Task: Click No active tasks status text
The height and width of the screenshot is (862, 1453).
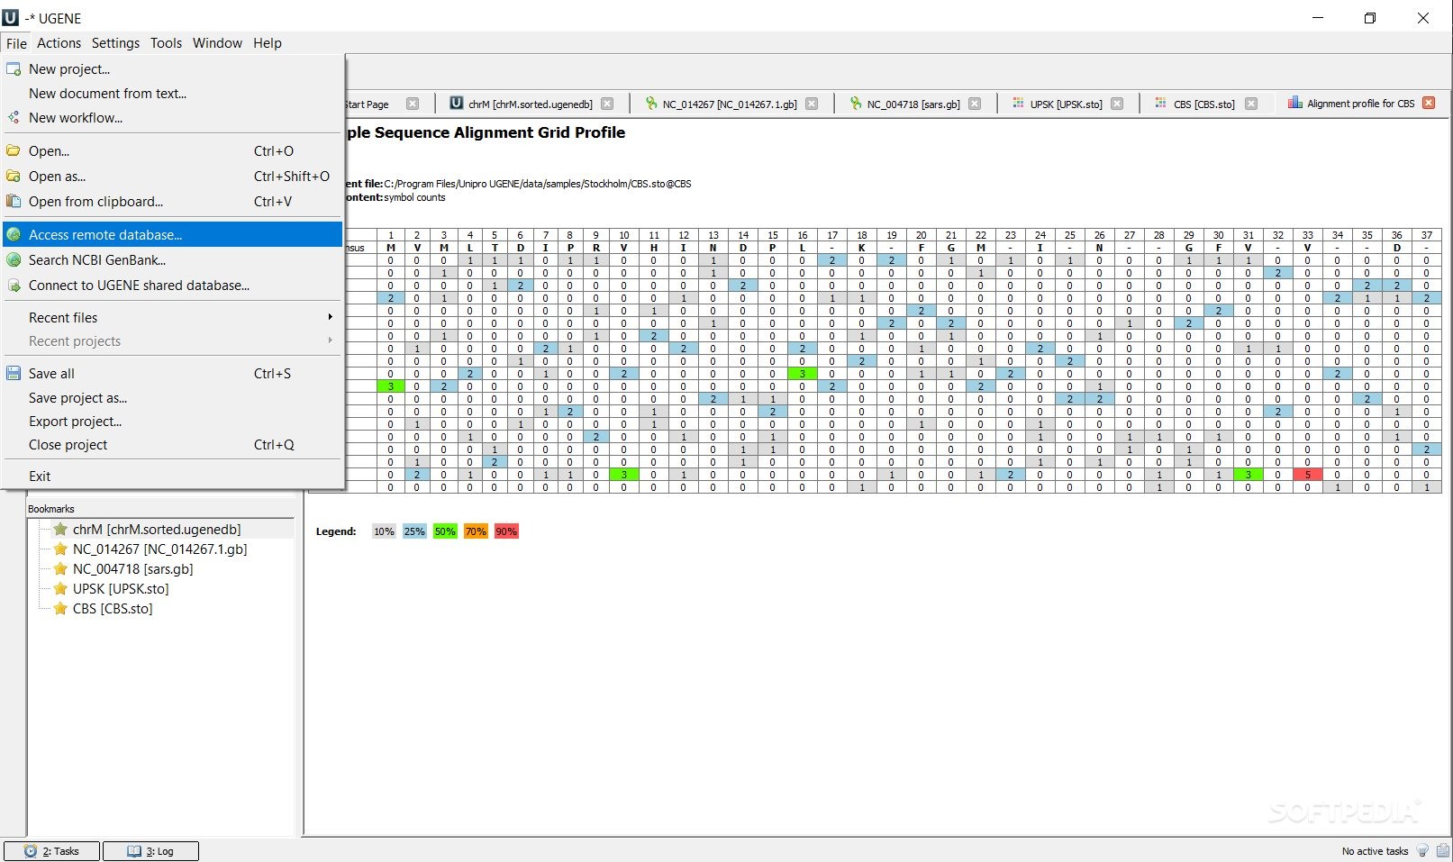Action: pyautogui.click(x=1375, y=851)
